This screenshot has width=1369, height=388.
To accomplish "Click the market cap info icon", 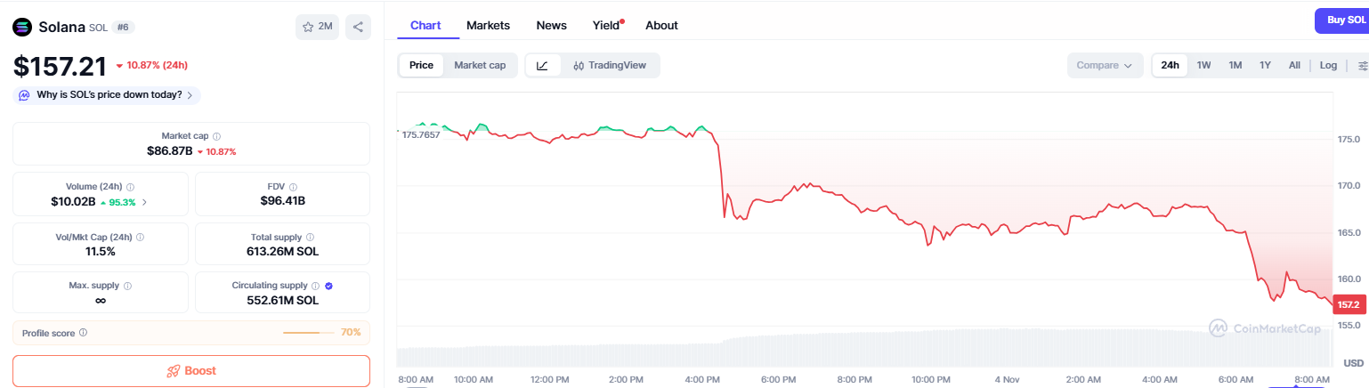I will click(x=217, y=136).
